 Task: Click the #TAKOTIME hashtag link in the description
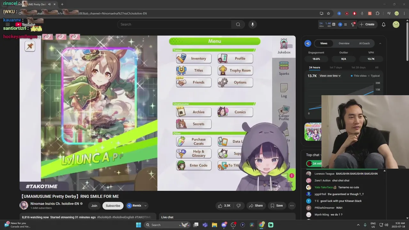pyautogui.click(x=143, y=217)
